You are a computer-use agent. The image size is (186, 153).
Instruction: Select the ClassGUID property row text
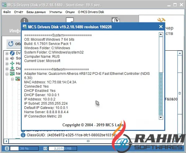coord(71,135)
